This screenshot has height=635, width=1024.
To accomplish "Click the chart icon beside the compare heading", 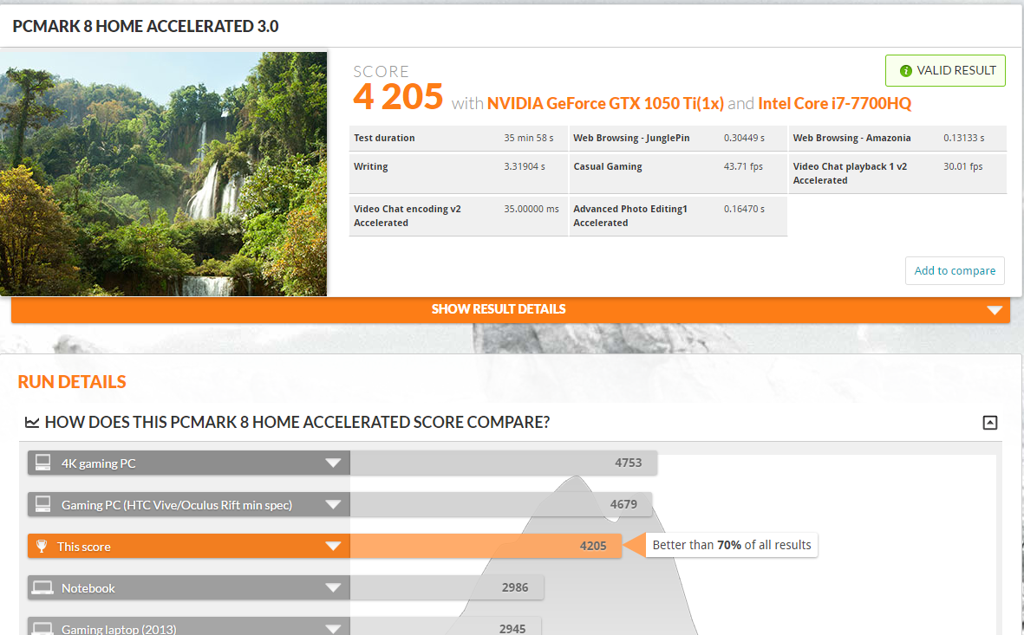I will tap(32, 422).
